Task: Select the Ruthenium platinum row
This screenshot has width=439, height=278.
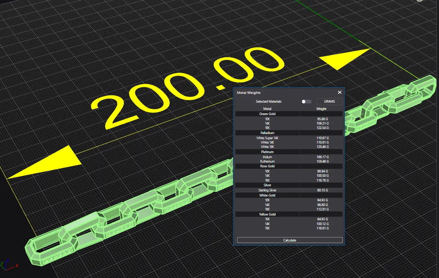Action: (x=289, y=161)
